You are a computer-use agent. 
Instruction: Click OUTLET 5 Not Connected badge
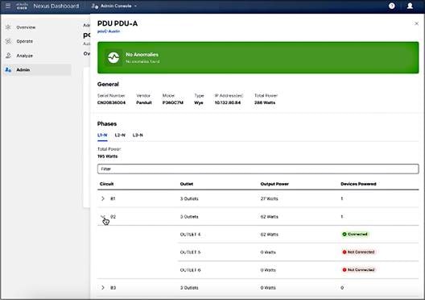pos(358,252)
